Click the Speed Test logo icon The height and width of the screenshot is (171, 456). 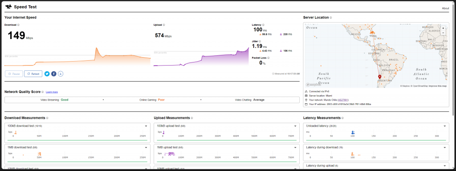pos(8,7)
